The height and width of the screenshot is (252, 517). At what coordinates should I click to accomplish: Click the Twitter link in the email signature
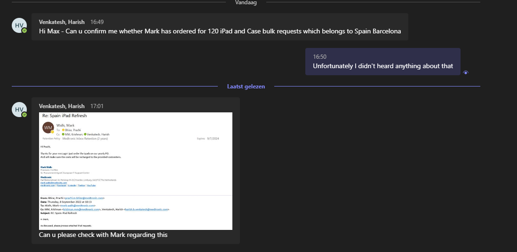click(81, 186)
